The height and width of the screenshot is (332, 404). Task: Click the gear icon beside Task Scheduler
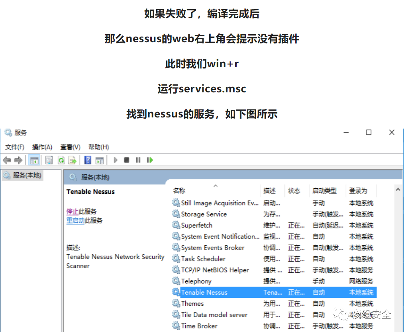point(176,259)
